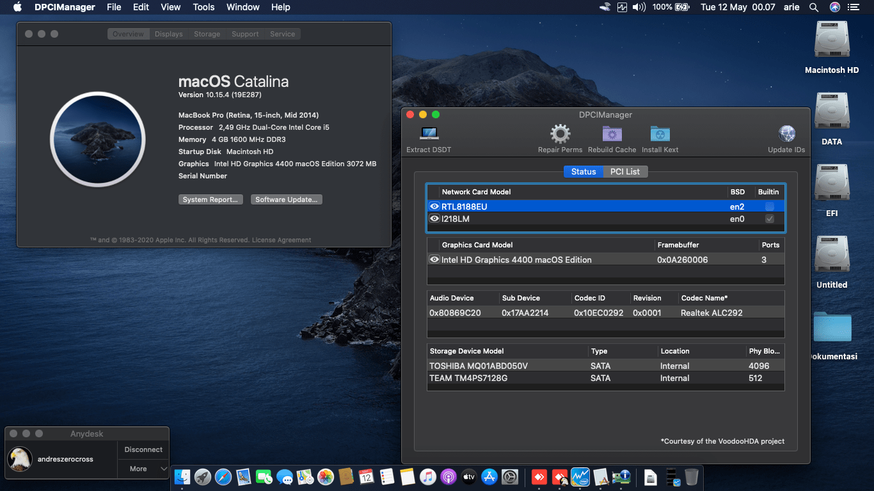
Task: Run Repair Perms gear icon
Action: point(560,134)
